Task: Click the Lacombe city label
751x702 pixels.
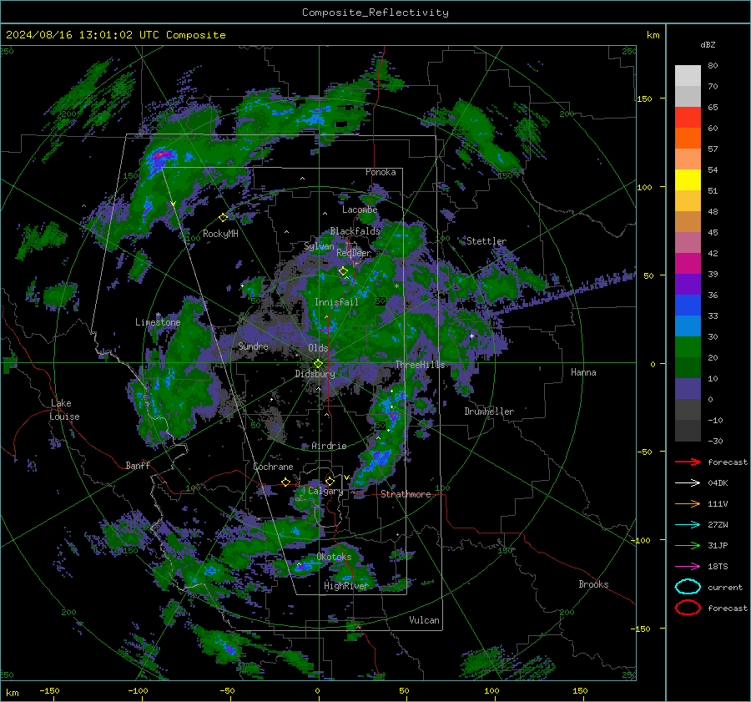Action: tap(360, 210)
